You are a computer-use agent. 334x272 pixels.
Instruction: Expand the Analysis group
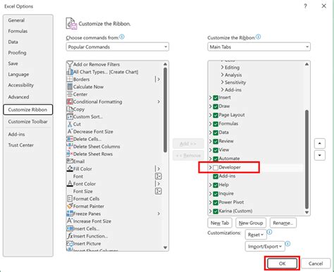click(x=222, y=75)
